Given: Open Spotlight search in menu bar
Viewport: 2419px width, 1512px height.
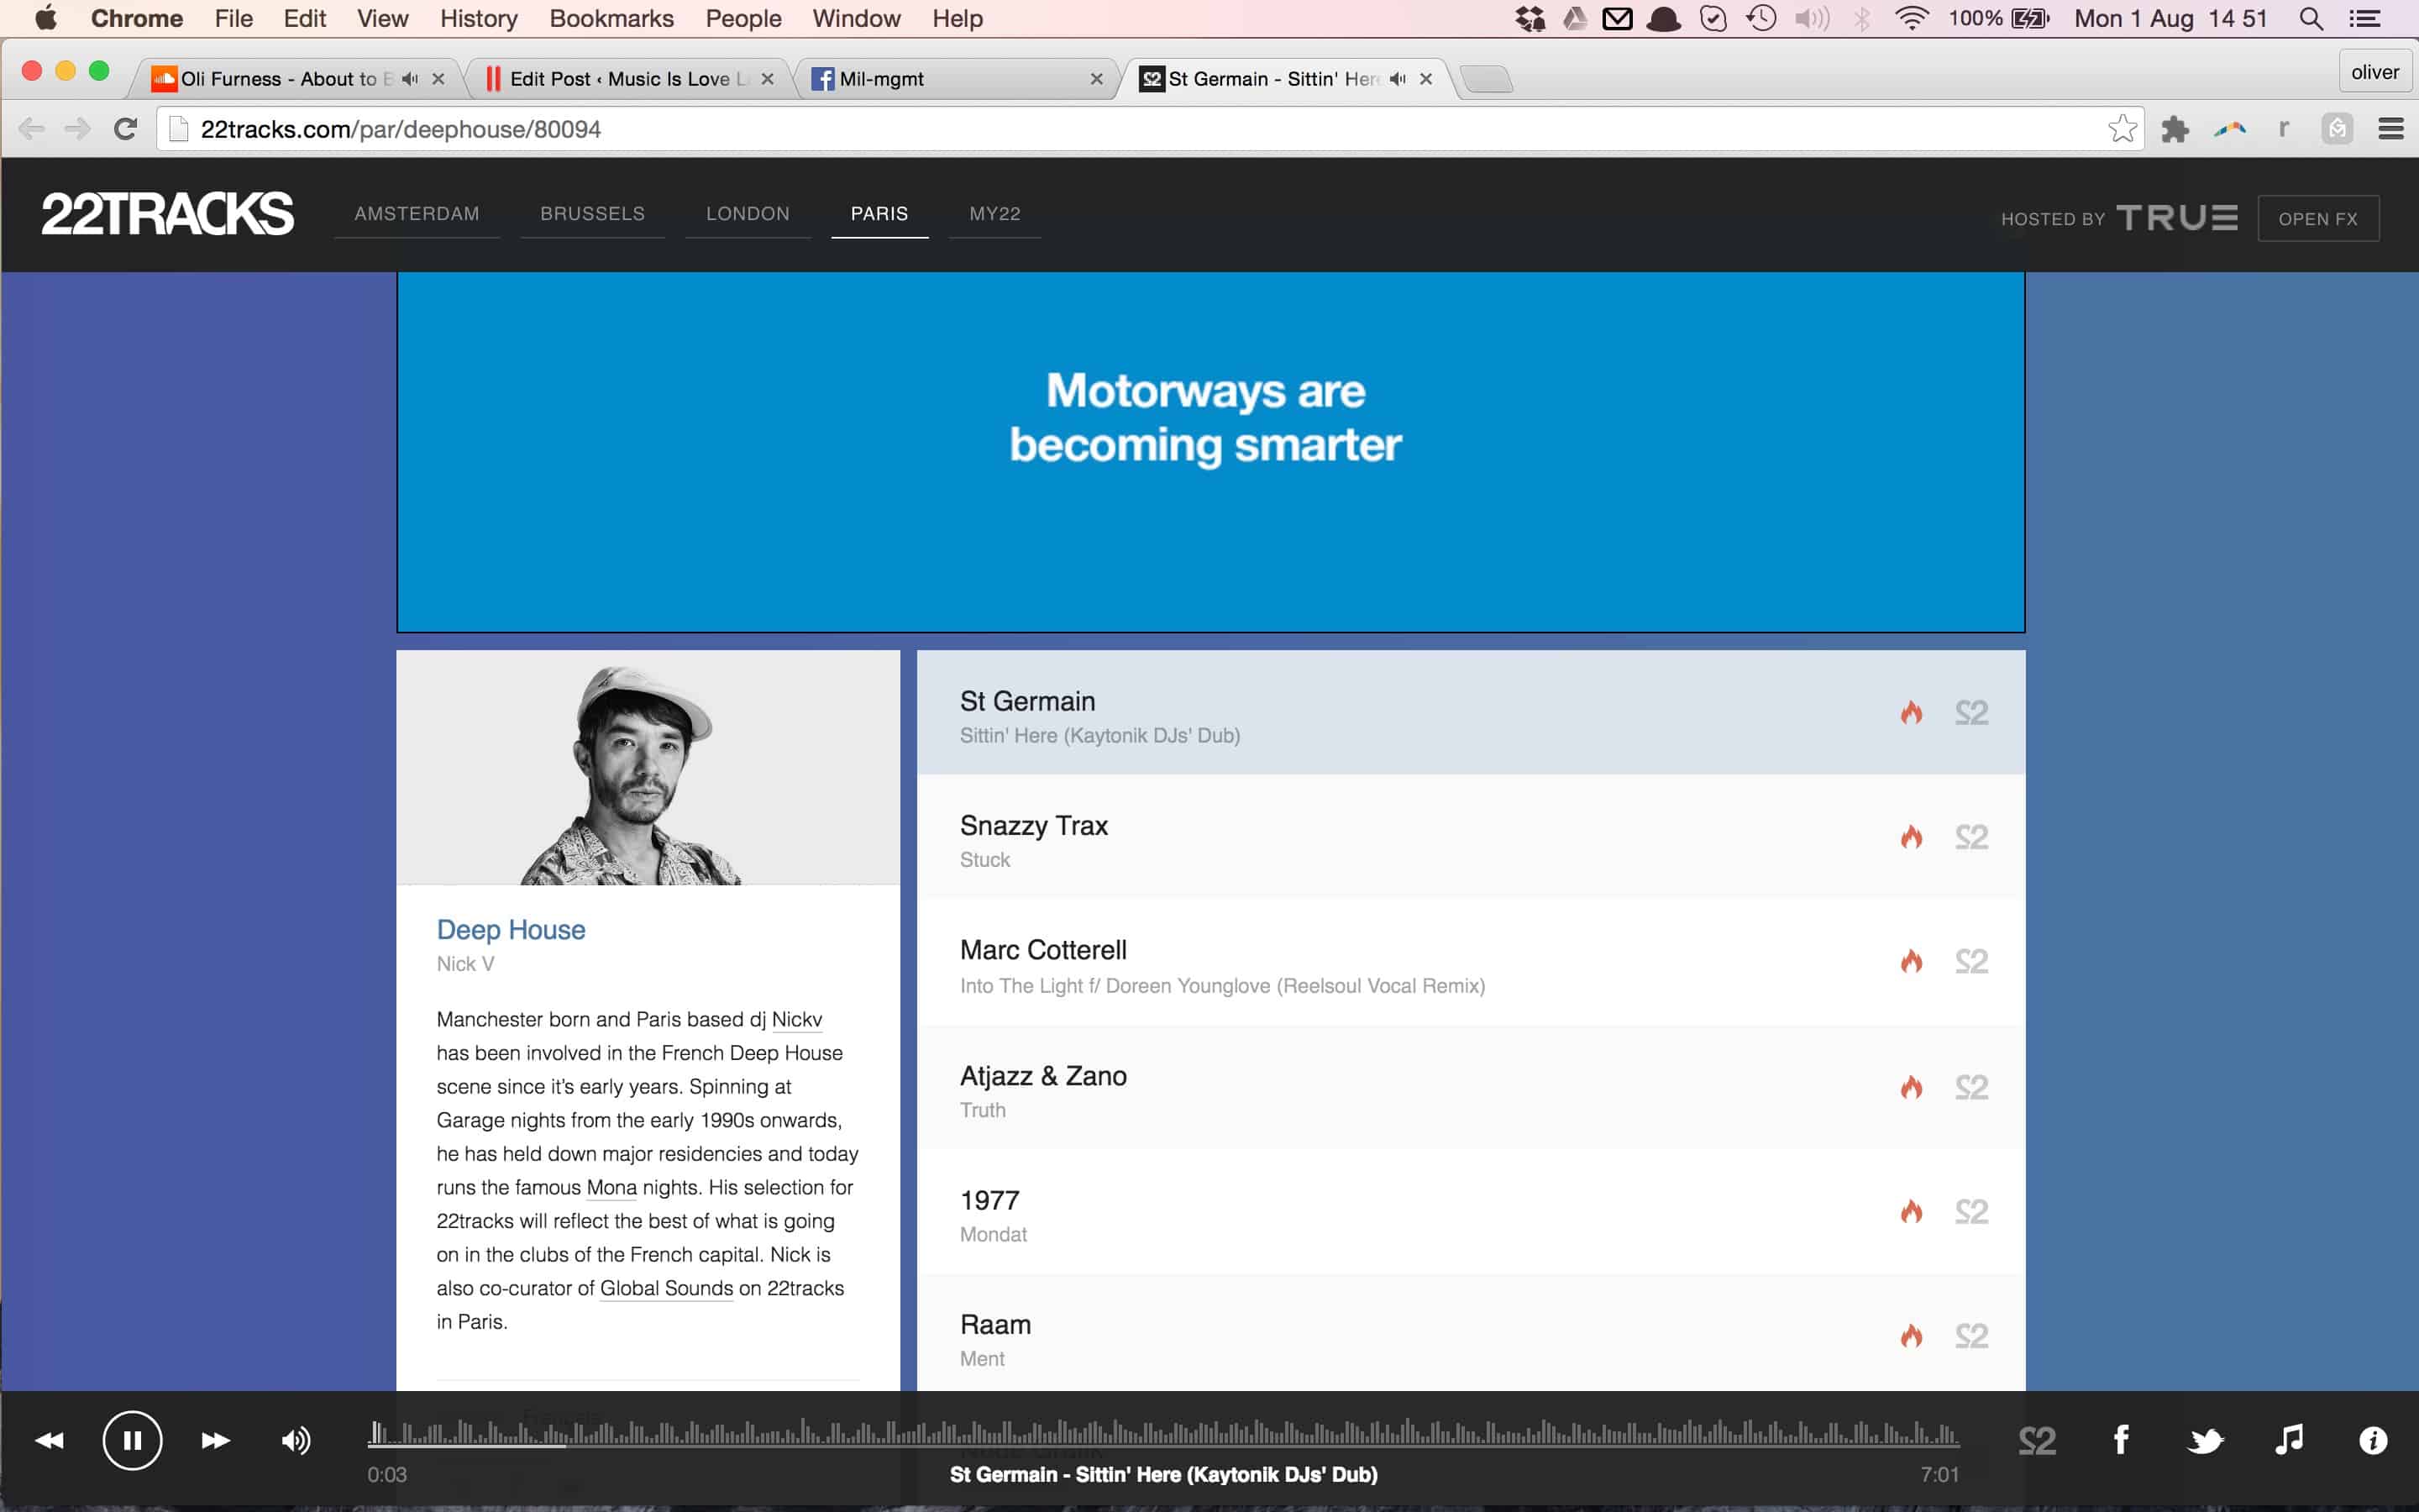Looking at the screenshot, I should [x=2310, y=19].
